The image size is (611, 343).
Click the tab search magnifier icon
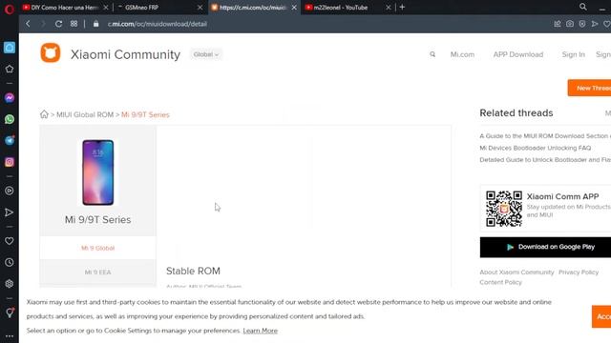(583, 7)
